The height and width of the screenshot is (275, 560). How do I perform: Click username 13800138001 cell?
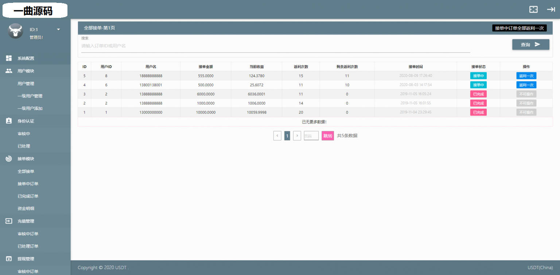(151, 85)
